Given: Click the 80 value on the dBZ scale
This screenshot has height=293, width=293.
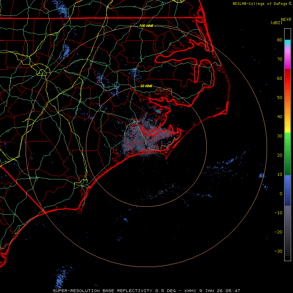Looking at the screenshot, I should click(x=280, y=40).
